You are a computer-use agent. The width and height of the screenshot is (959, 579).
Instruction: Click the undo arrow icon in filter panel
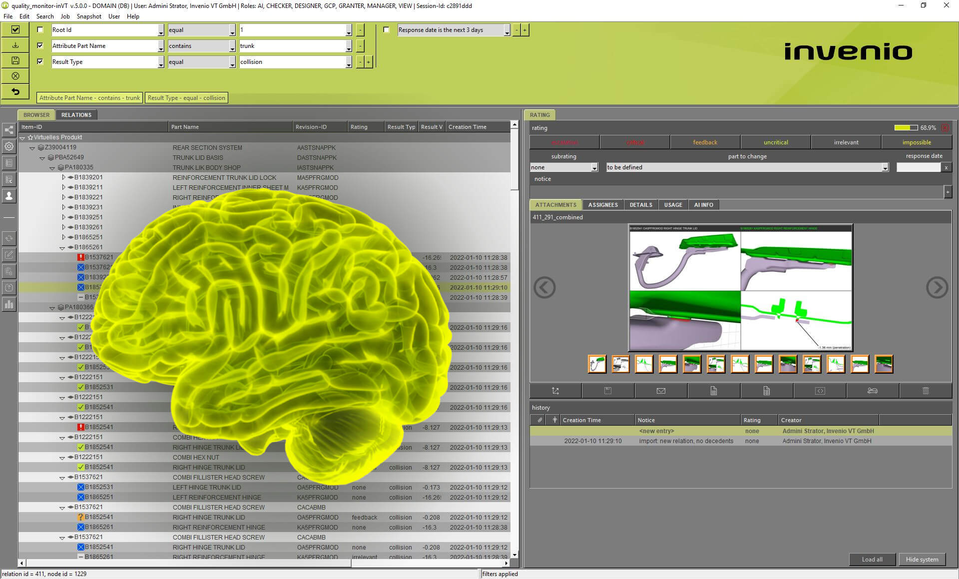[15, 92]
